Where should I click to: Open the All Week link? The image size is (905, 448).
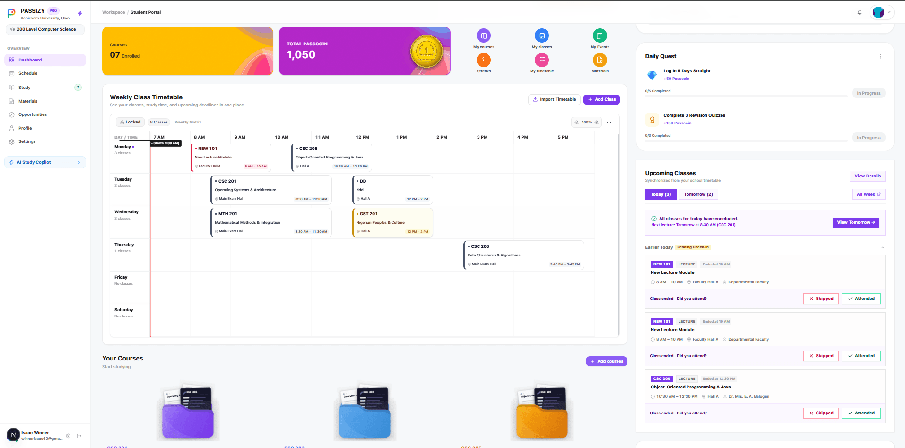click(869, 194)
